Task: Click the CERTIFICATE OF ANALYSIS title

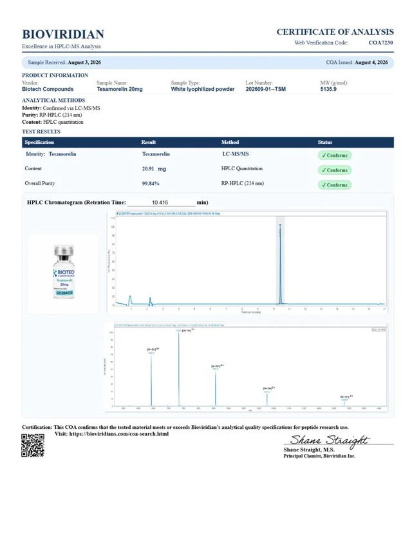Action: tap(335, 32)
